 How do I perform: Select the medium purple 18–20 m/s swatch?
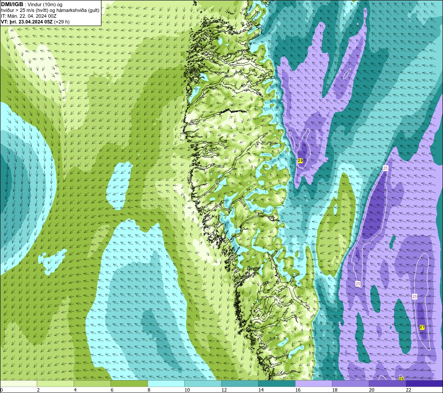pos(350,383)
